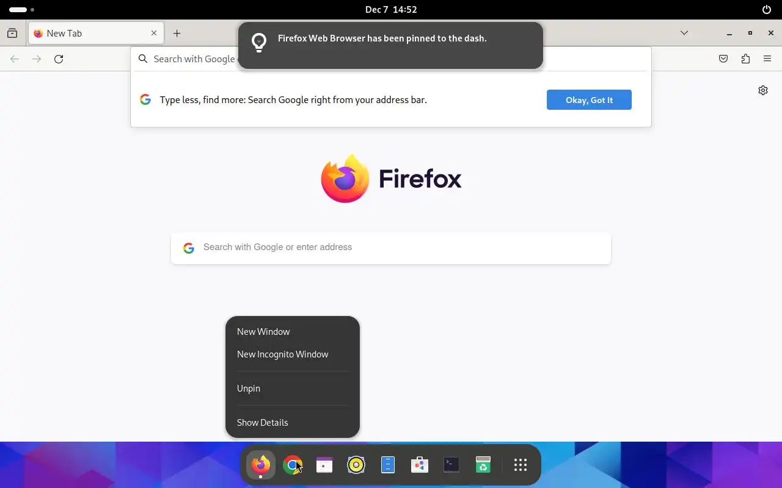The image size is (782, 488).
Task: Open Save to Pocket icon
Action: pos(723,59)
